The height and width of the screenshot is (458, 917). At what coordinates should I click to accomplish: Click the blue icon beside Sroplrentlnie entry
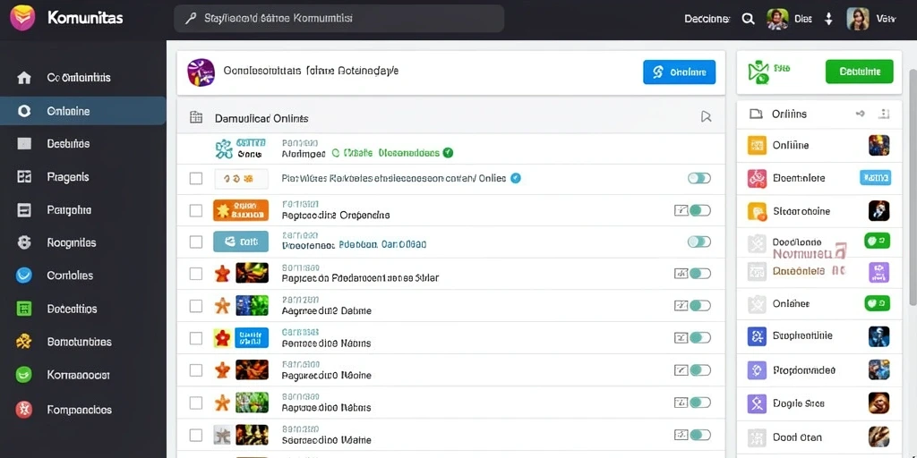tap(757, 336)
